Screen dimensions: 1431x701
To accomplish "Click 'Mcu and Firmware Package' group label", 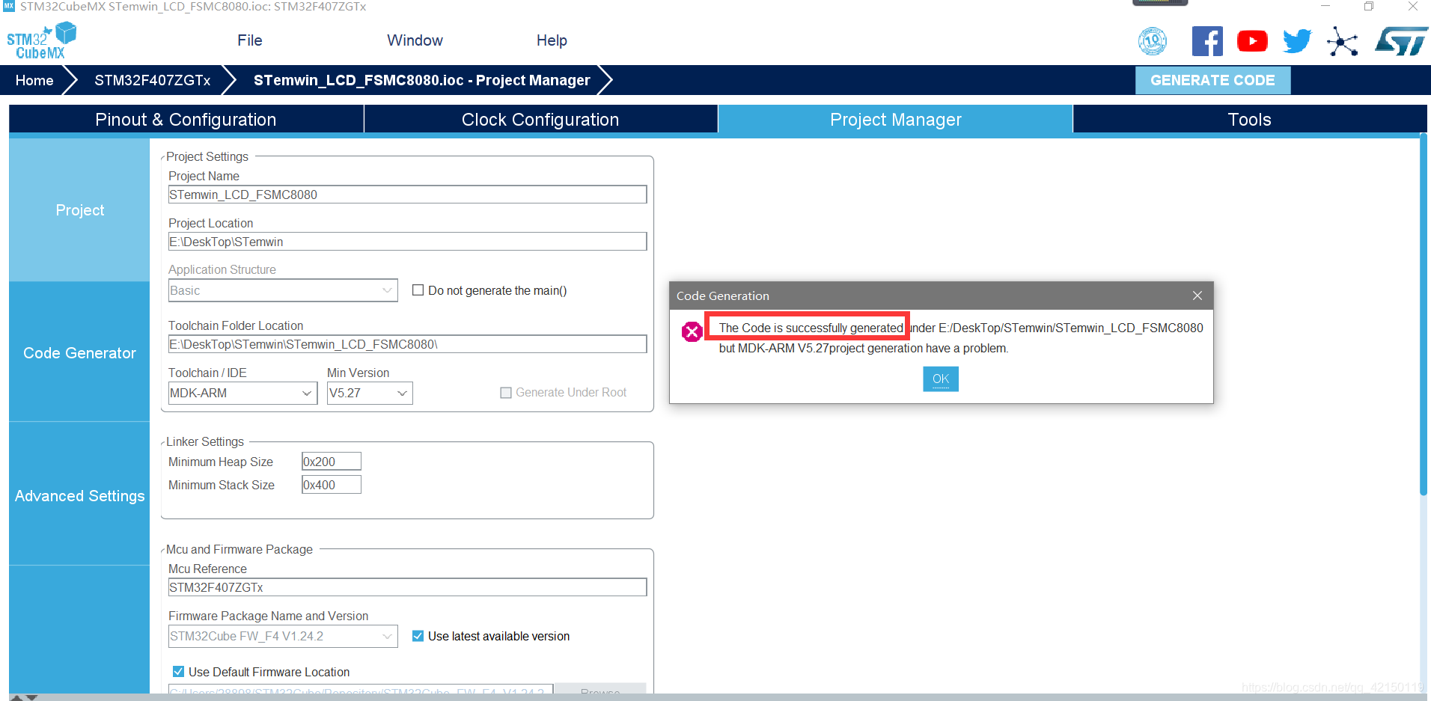I will (x=239, y=549).
